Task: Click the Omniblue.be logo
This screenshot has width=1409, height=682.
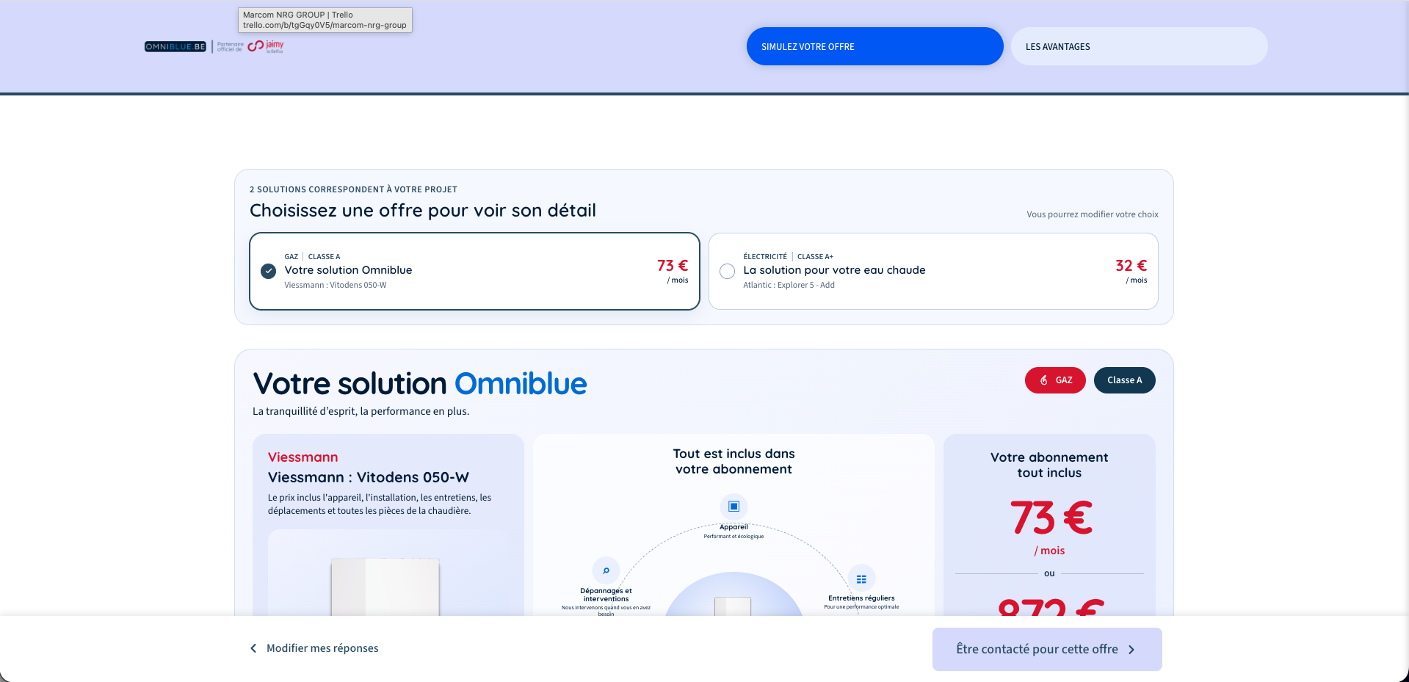Action: click(x=175, y=47)
